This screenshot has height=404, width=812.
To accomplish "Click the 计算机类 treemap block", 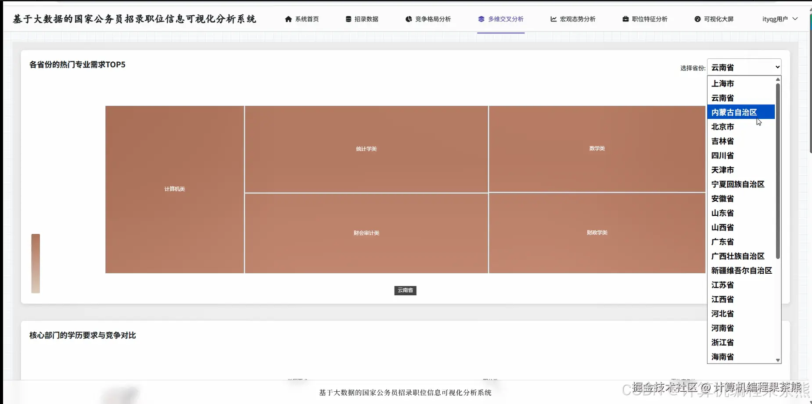I will pyautogui.click(x=174, y=189).
